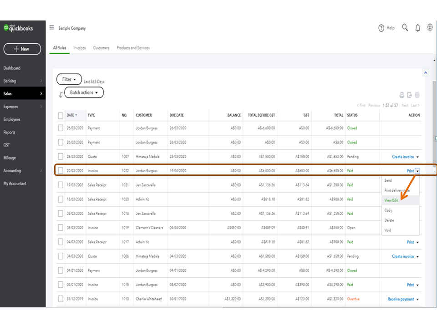Image resolution: width=437 pixels, height=328 pixels.
Task: Toggle the select-all checkbox in table header
Action: coord(61,116)
